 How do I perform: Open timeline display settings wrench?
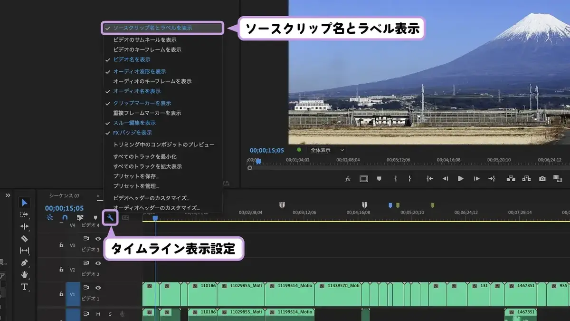coord(110,218)
